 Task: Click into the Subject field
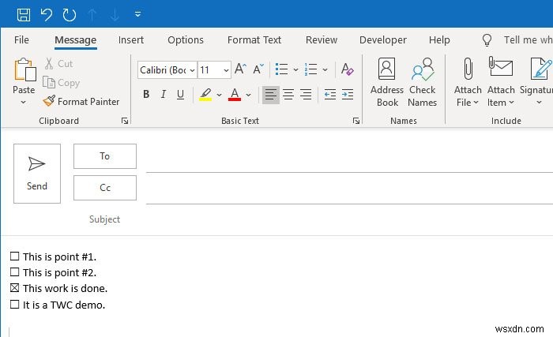click(x=349, y=219)
